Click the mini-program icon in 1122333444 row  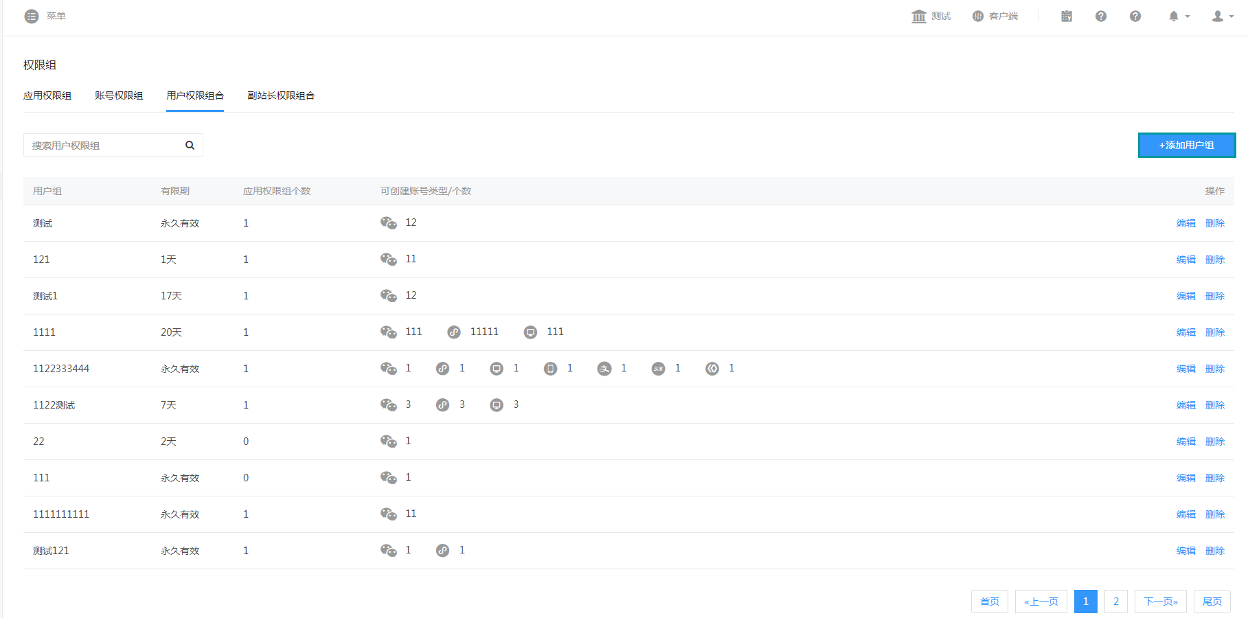pyautogui.click(x=442, y=369)
